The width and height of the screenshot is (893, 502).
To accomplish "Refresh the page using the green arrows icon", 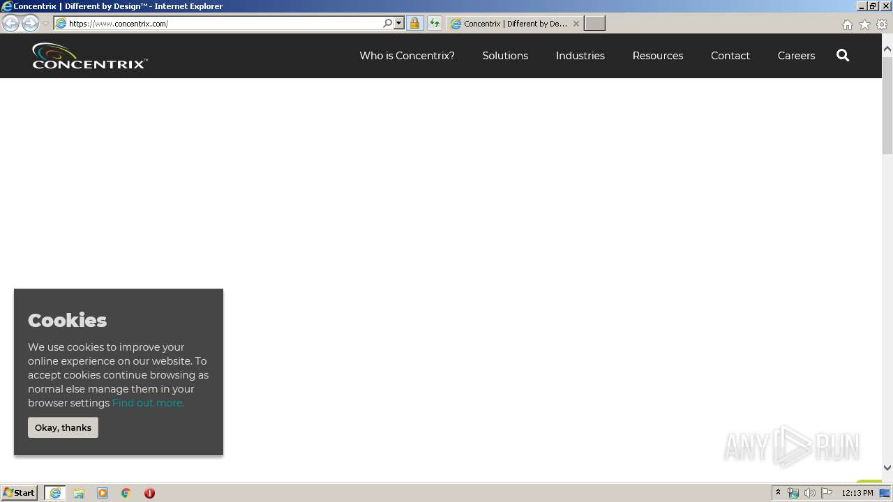I will click(x=435, y=23).
